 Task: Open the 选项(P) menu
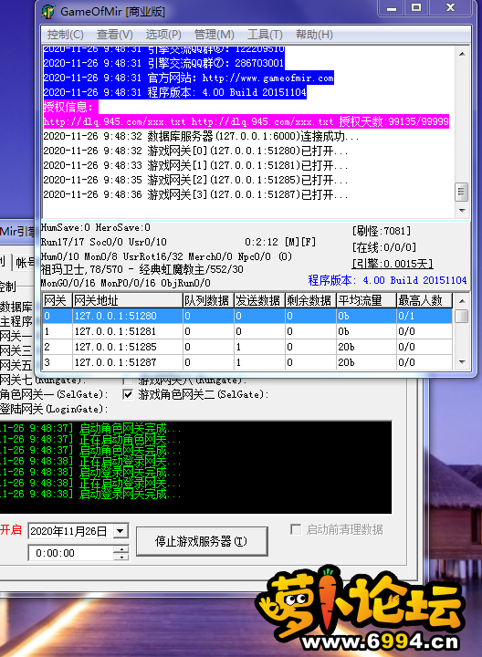click(x=163, y=35)
